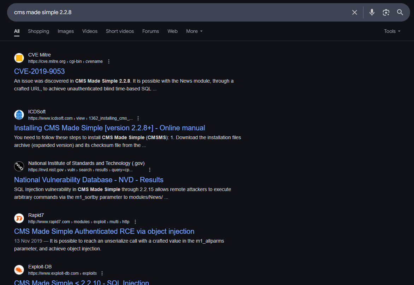Screen dimensions: 414x285
Task: Click into the search query text field
Action: click(x=177, y=12)
